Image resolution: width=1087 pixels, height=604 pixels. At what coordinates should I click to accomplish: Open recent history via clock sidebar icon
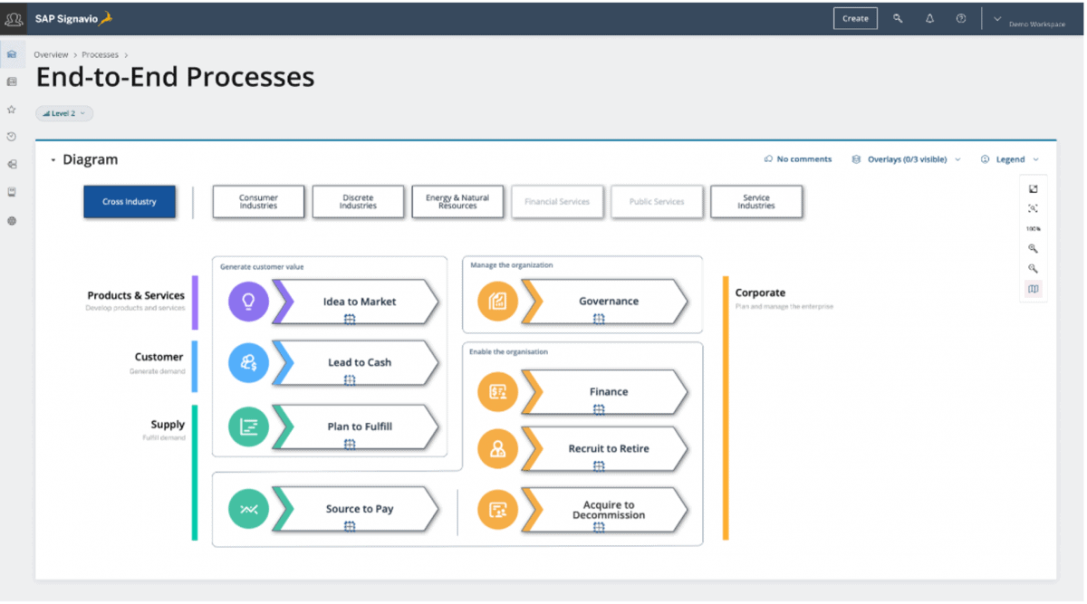point(12,136)
